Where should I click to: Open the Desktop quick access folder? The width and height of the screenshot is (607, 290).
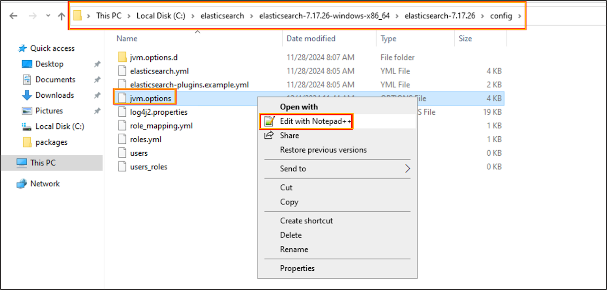pyautogui.click(x=49, y=64)
